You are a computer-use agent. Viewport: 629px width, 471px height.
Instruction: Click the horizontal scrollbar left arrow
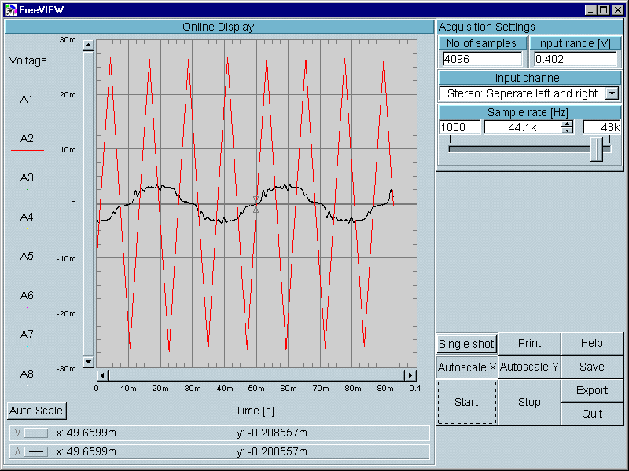tap(102, 375)
